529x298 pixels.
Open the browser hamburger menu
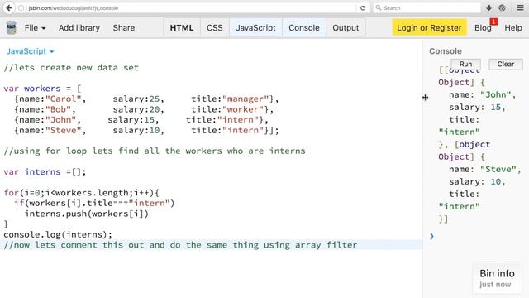(x=520, y=7)
